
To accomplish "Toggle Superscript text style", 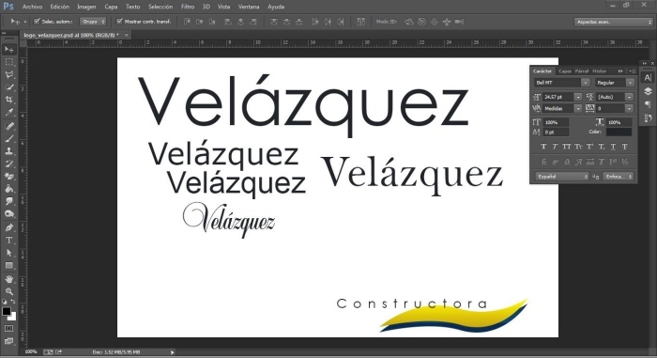I will pos(589,147).
